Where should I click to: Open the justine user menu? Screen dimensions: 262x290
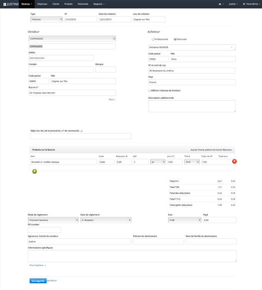[x=233, y=4]
